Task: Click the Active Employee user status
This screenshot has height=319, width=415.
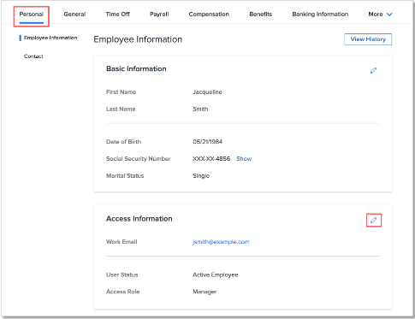Action: [x=216, y=275]
